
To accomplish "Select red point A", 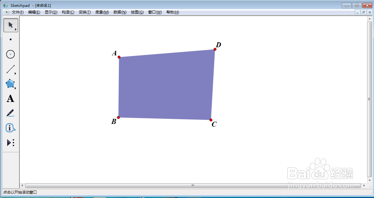I will (x=119, y=57).
